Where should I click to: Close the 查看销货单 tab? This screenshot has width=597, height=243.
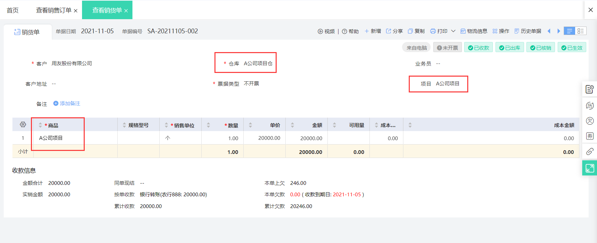[x=126, y=11]
